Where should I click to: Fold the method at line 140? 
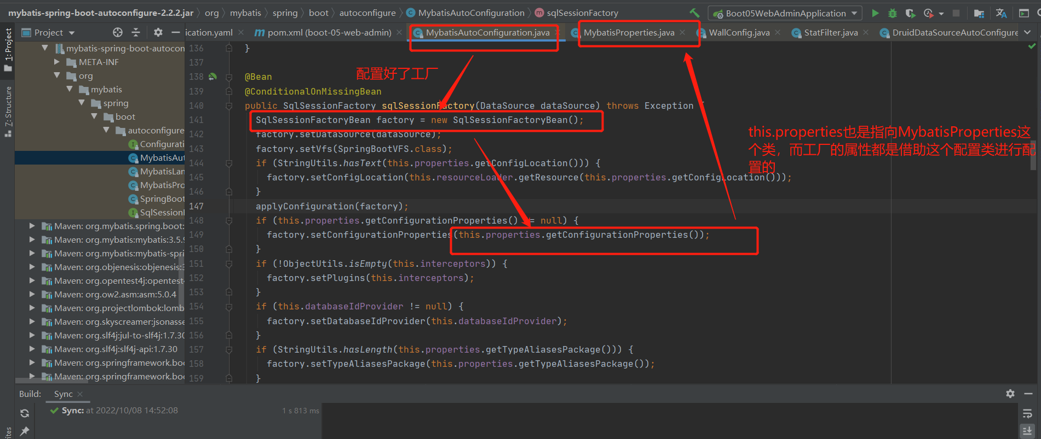coord(229,106)
